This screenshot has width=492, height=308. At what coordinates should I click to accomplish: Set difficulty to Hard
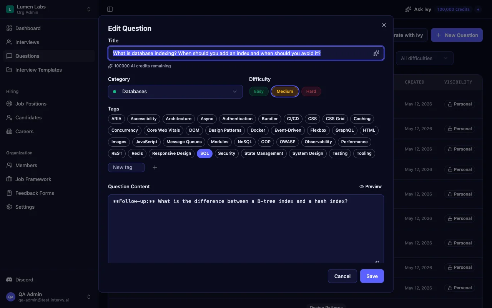(311, 91)
